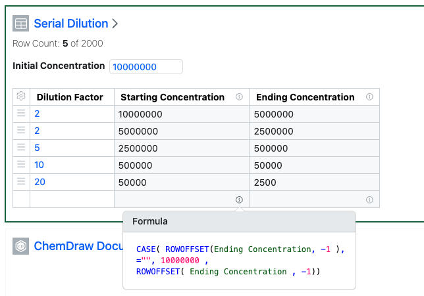Click drag handle of the dilution factor 10 row
424x296 pixels.
pos(21,165)
